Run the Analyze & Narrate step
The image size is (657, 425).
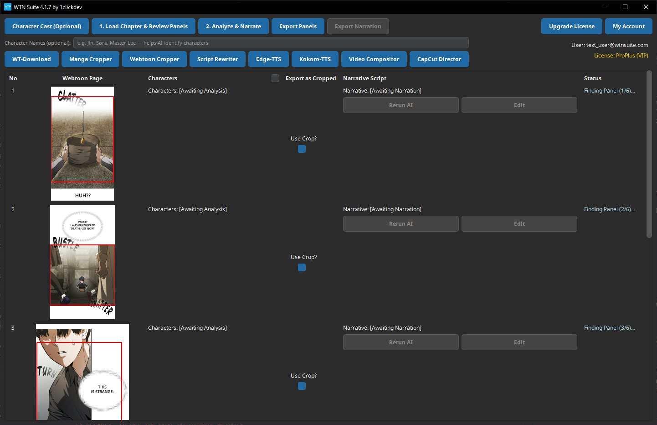coord(233,26)
